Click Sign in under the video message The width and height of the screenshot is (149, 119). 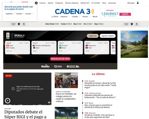[18, 91]
